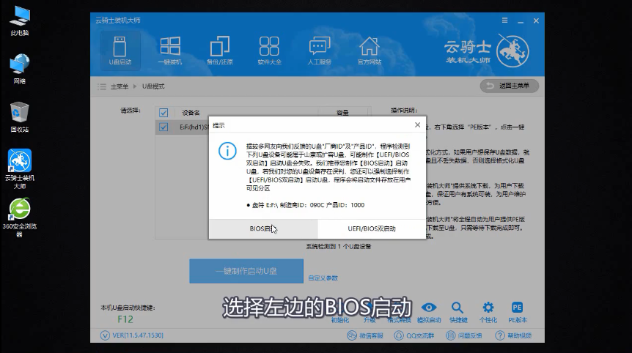Open the hamburger menu in title bar
632x353 pixels.
coord(504,20)
